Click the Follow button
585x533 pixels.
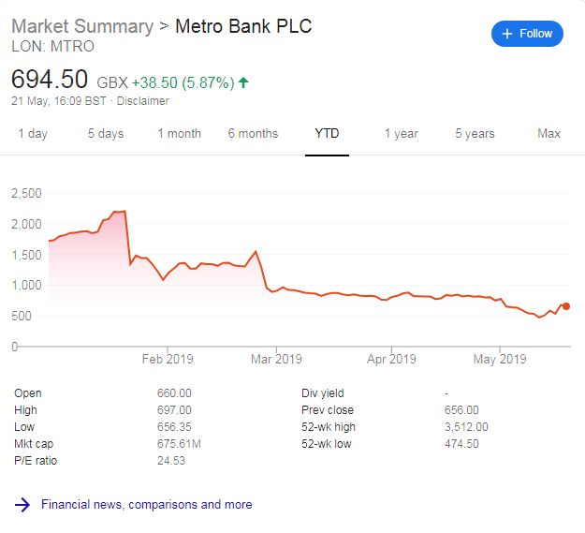tap(527, 34)
